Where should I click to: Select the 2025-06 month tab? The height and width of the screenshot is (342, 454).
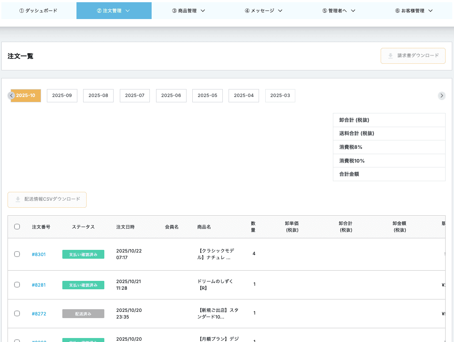(171, 96)
